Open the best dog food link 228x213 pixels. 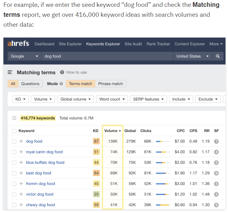(x=39, y=173)
